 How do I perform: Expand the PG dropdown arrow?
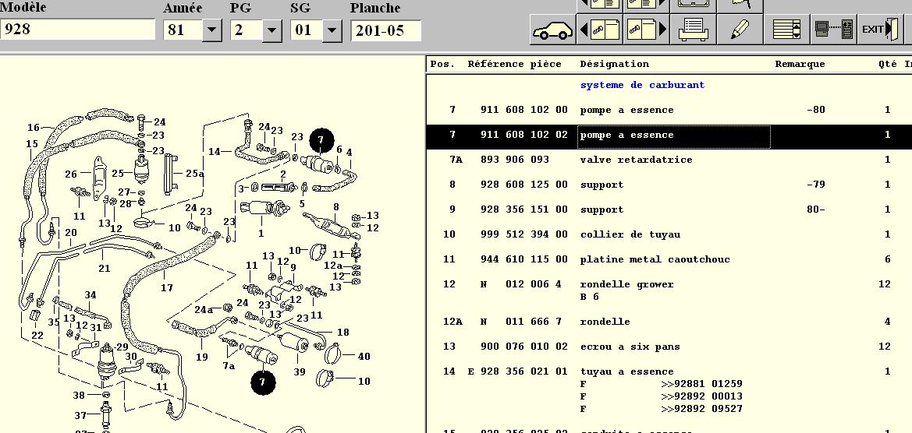coord(271,30)
